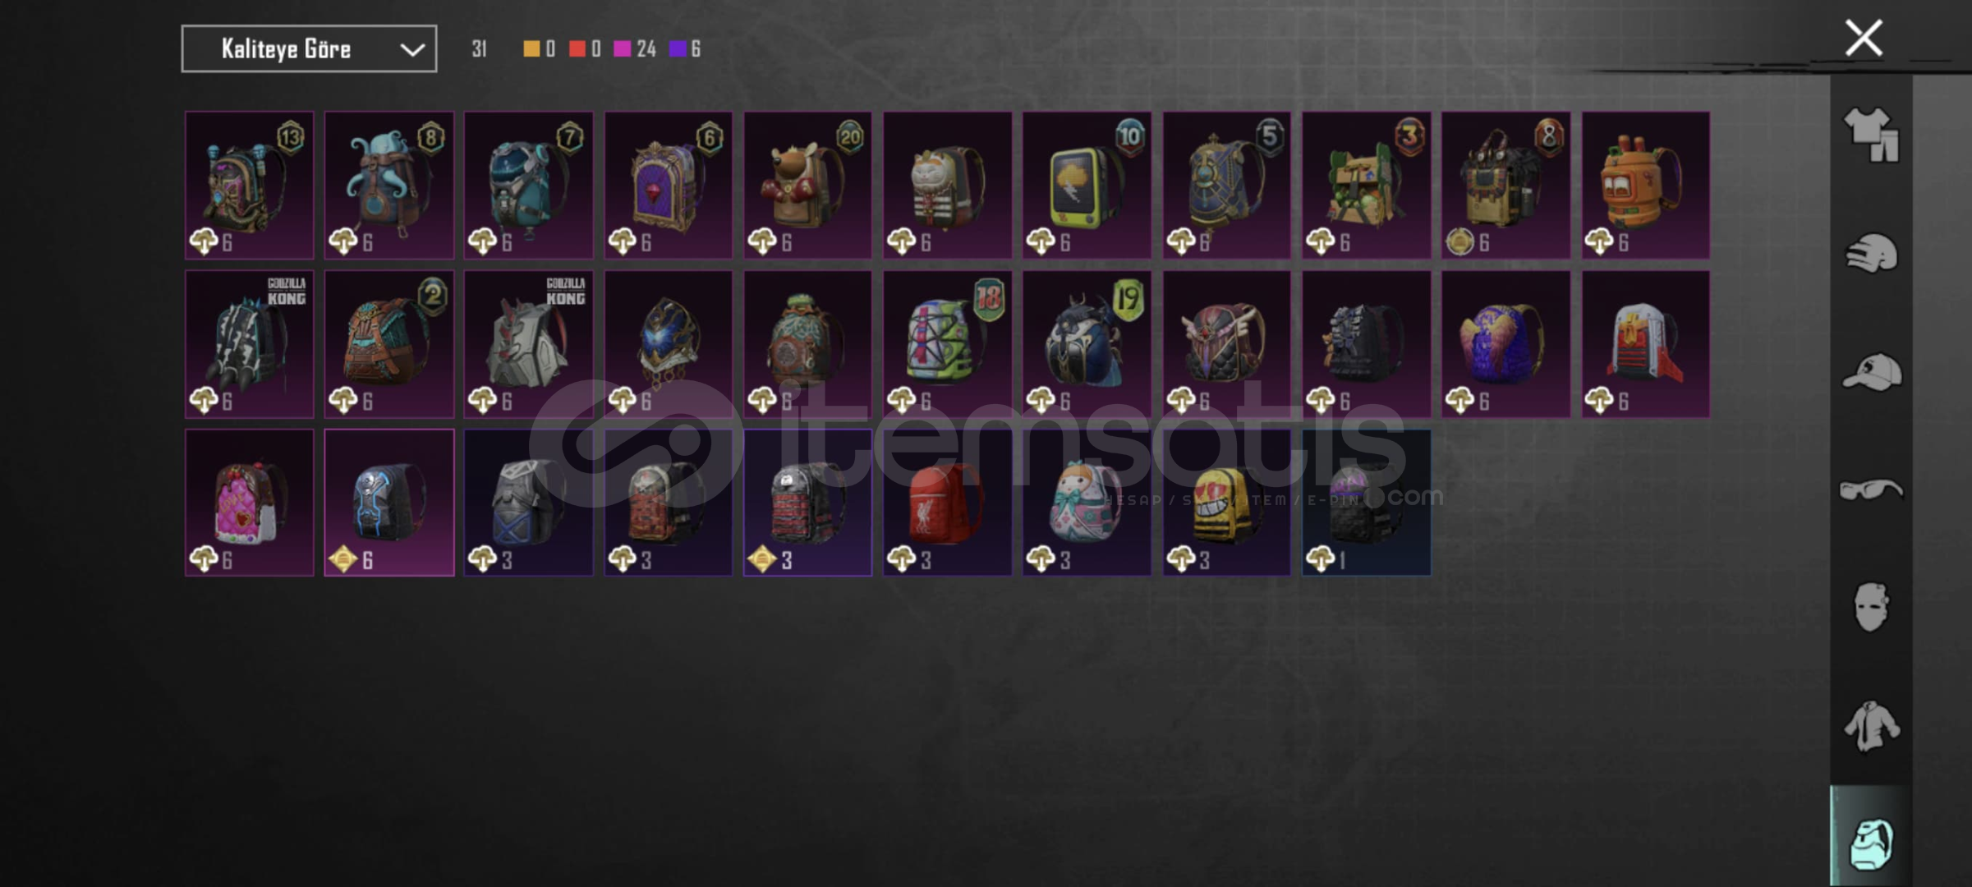This screenshot has width=1972, height=887.
Task: Select the red Liverpool backpack
Action: coord(947,503)
